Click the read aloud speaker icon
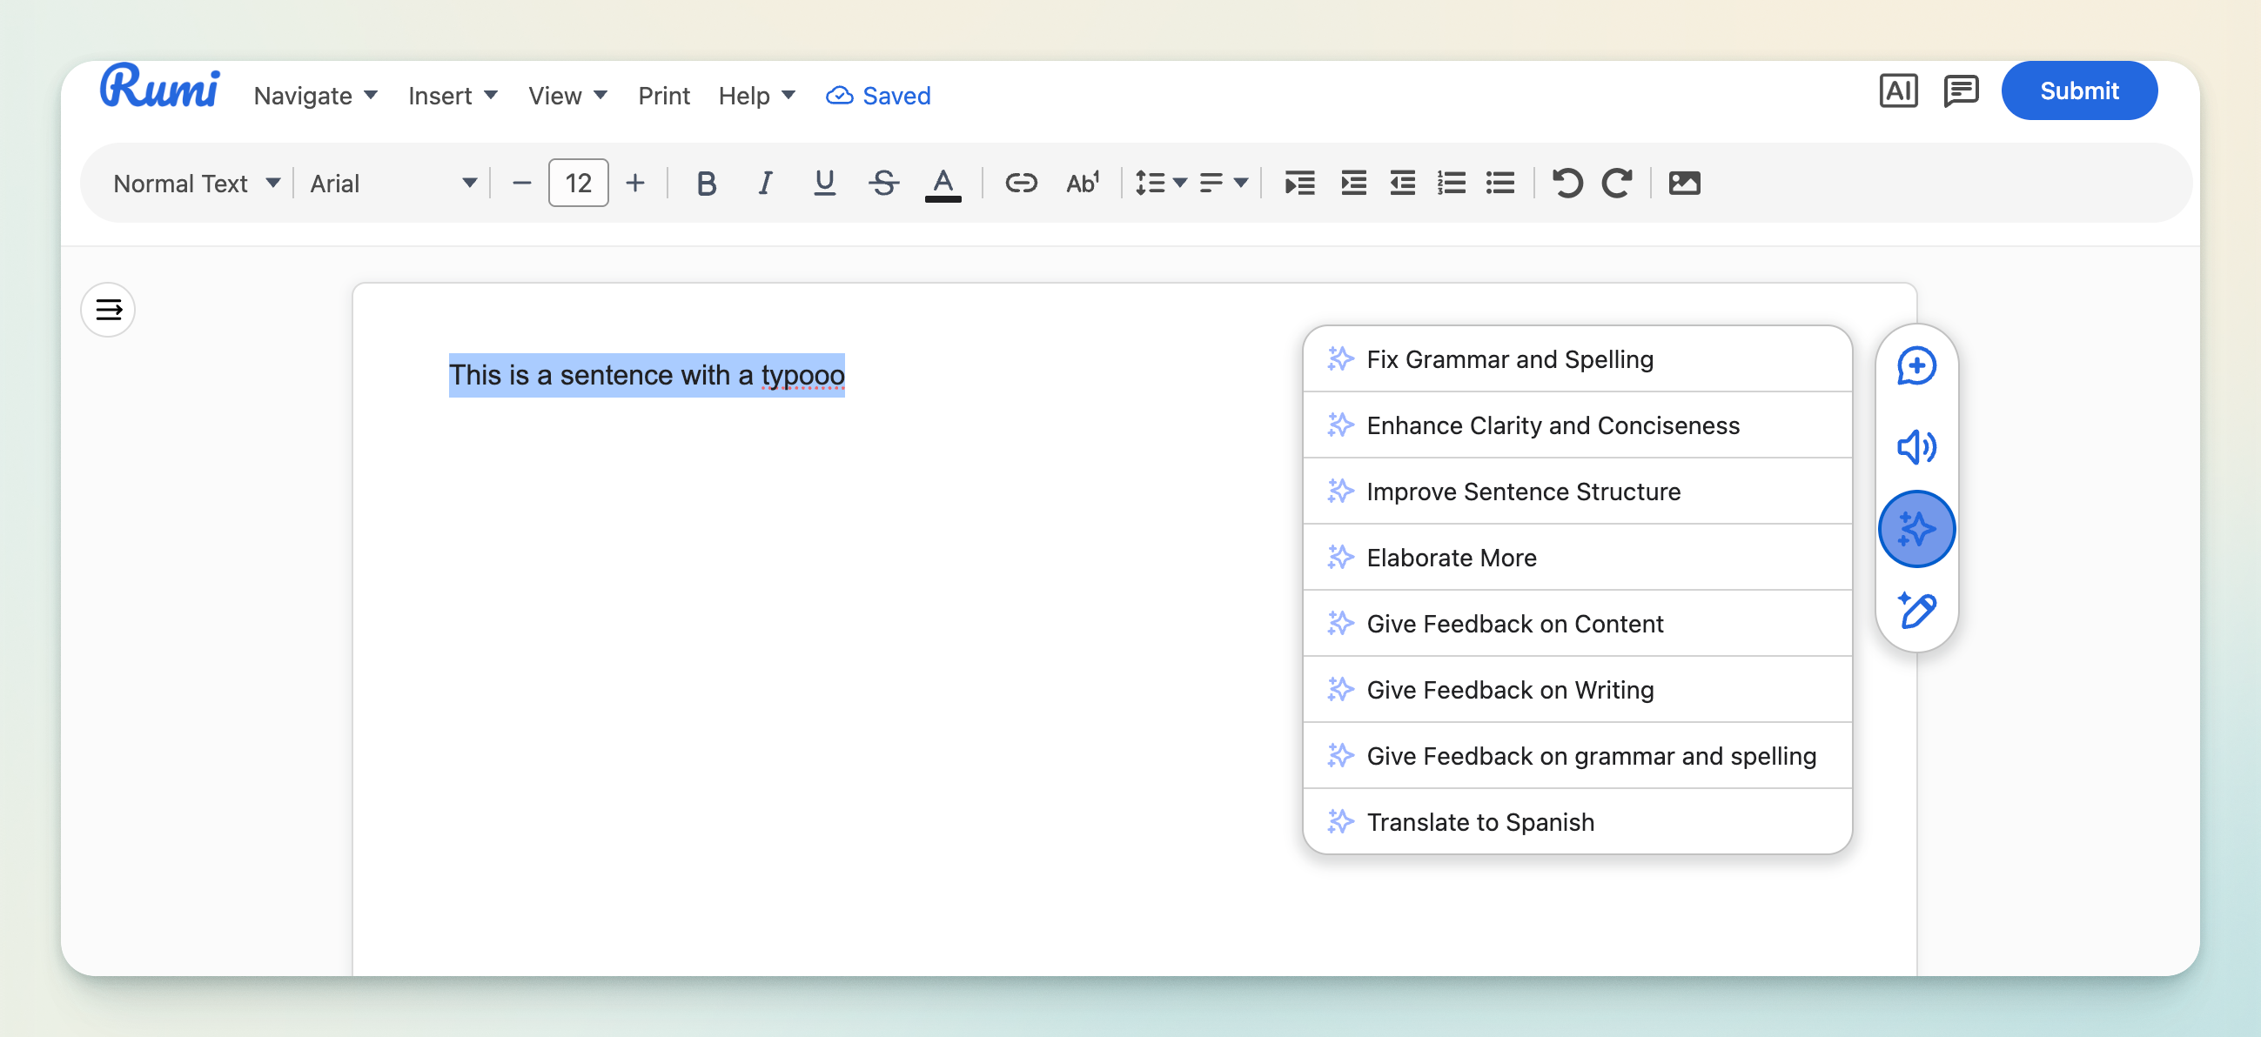This screenshot has width=2261, height=1037. [1915, 446]
